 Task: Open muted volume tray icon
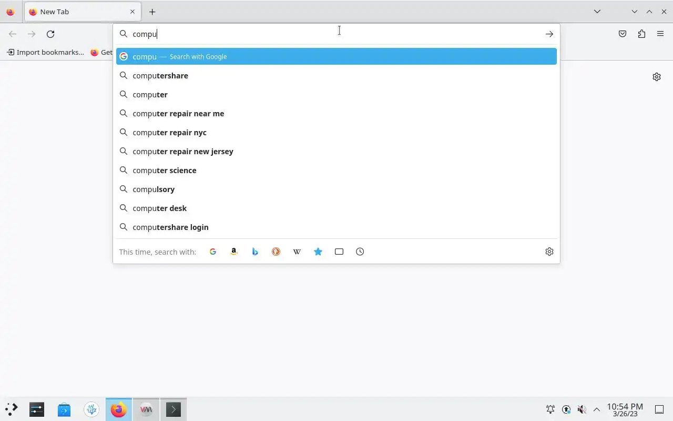pos(582,409)
